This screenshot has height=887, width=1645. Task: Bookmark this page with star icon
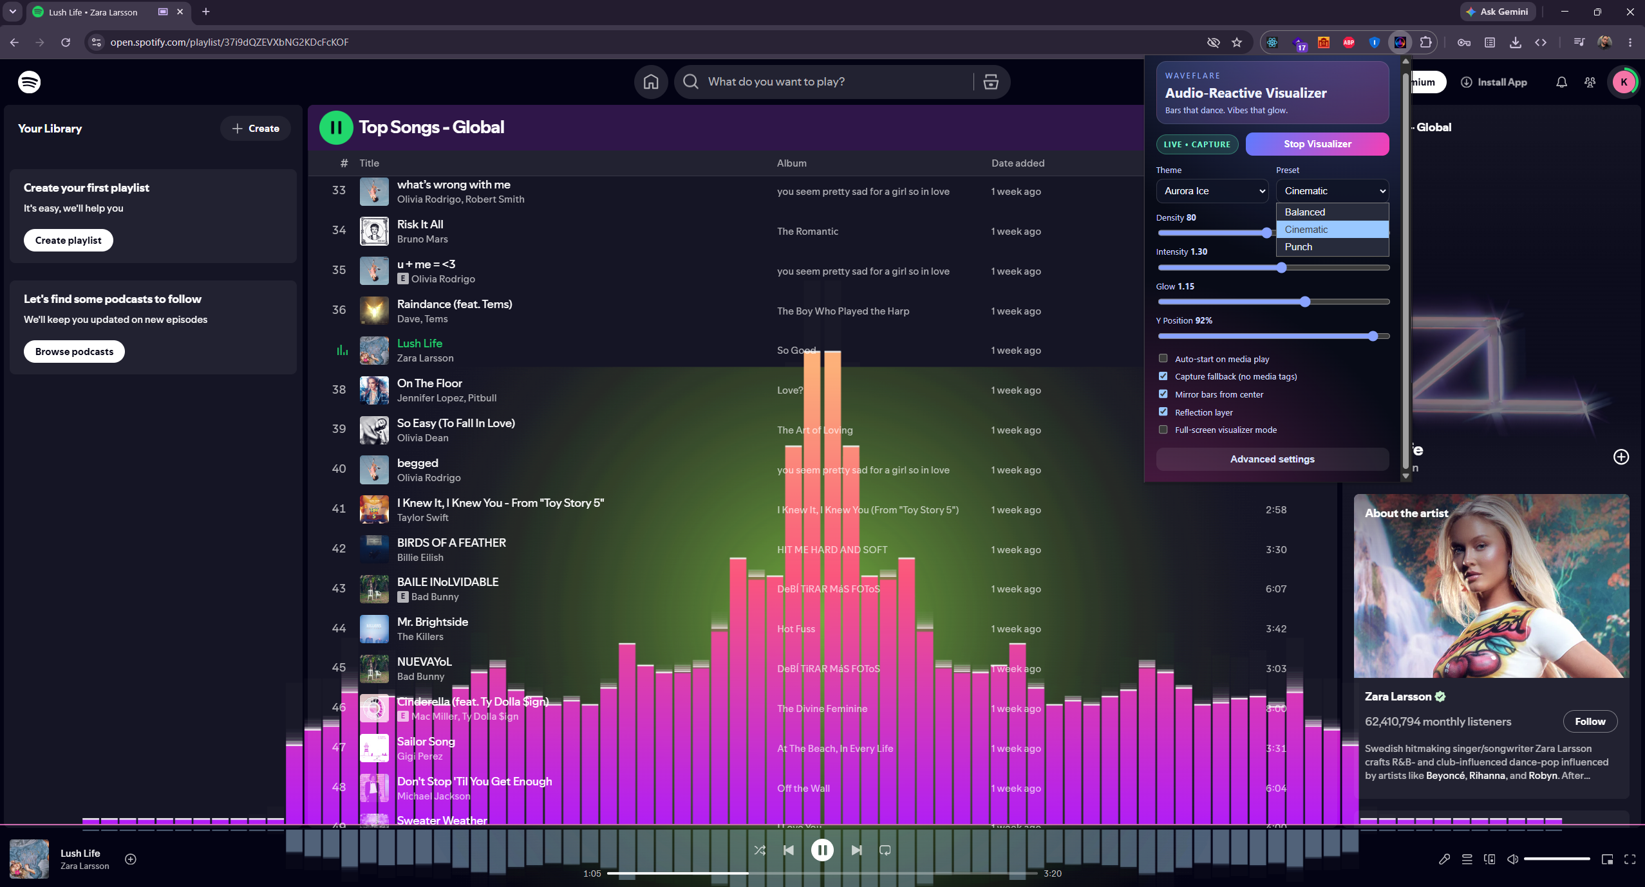click(1237, 42)
